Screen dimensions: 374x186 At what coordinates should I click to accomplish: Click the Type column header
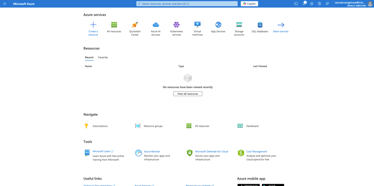coord(182,66)
